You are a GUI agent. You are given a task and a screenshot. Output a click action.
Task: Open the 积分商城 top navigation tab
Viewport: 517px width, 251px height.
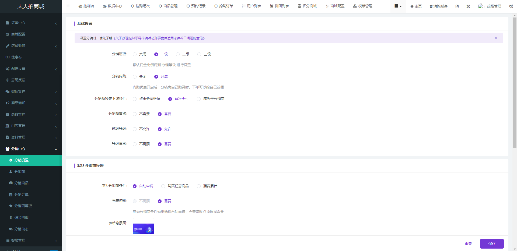[307, 6]
